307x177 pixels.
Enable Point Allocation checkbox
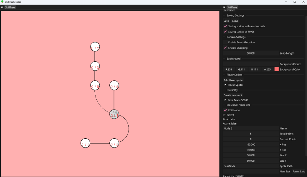coord(225,42)
